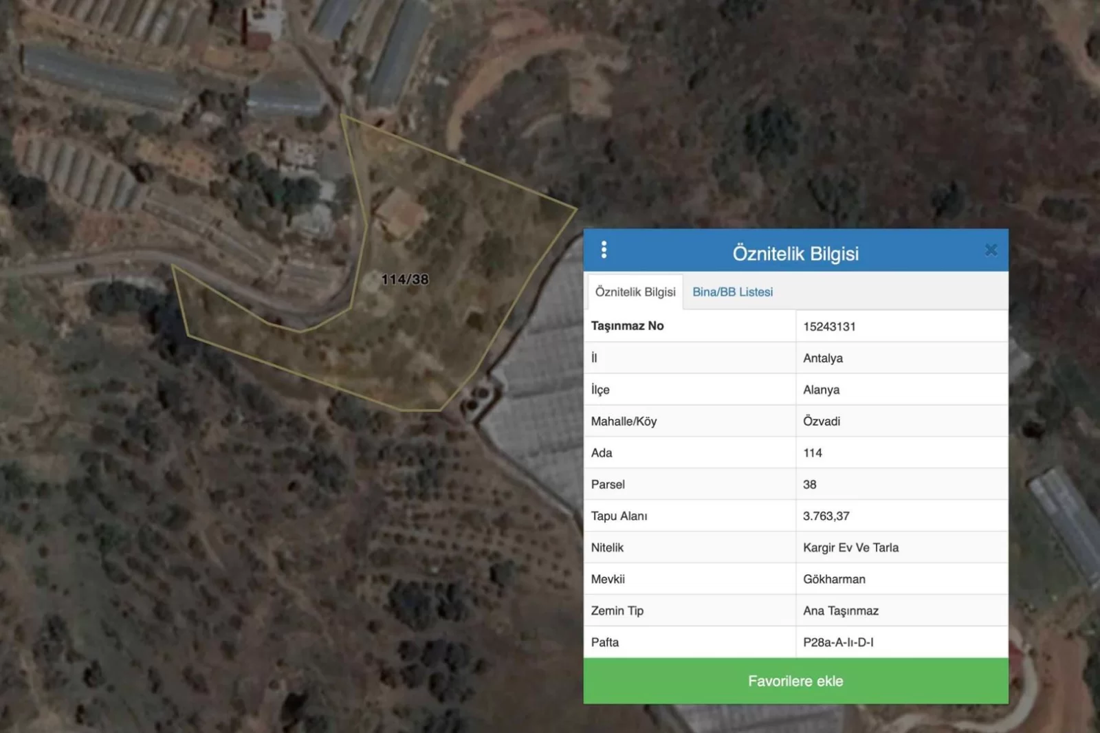Click the 114/38 parcel label on map

click(x=405, y=279)
